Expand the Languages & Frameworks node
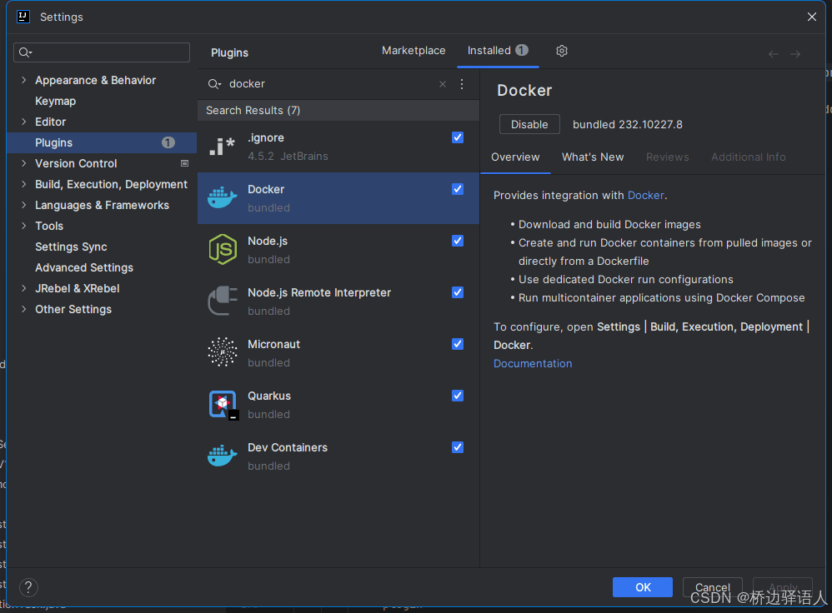832x613 pixels. 23,205
